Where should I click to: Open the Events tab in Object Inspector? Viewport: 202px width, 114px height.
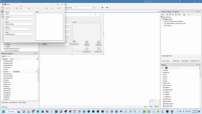click(12, 59)
